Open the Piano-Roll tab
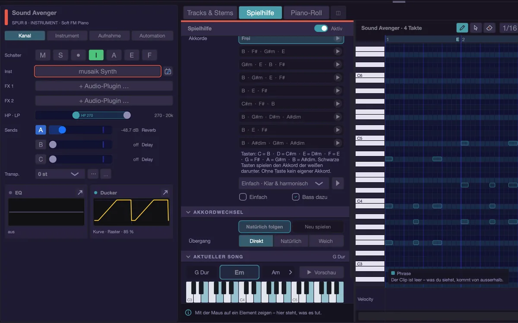Screen dimensions: 518x323 click(306, 13)
